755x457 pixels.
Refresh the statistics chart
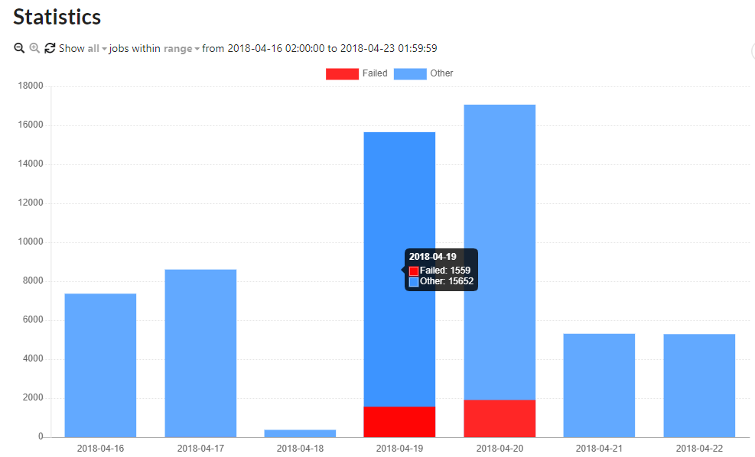tap(50, 48)
